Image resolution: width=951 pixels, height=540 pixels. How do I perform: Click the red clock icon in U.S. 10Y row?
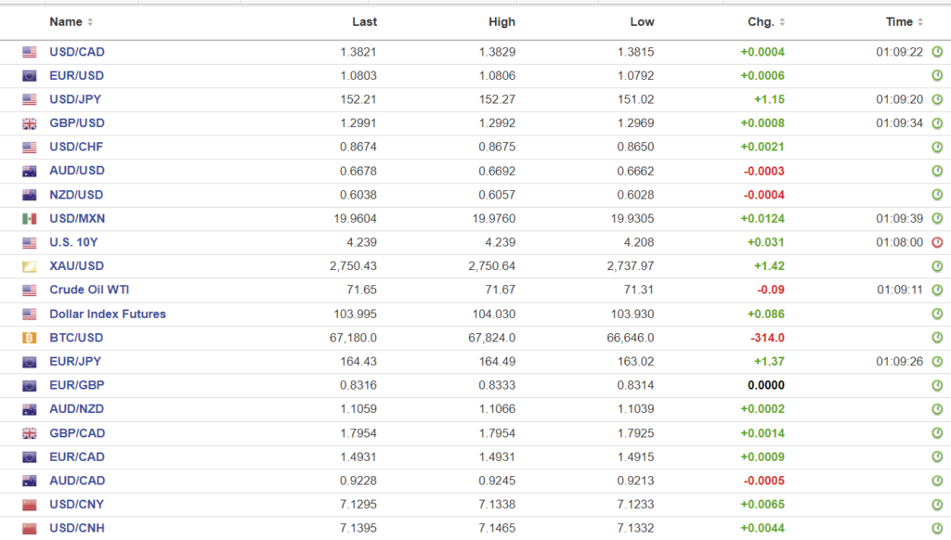(x=937, y=242)
